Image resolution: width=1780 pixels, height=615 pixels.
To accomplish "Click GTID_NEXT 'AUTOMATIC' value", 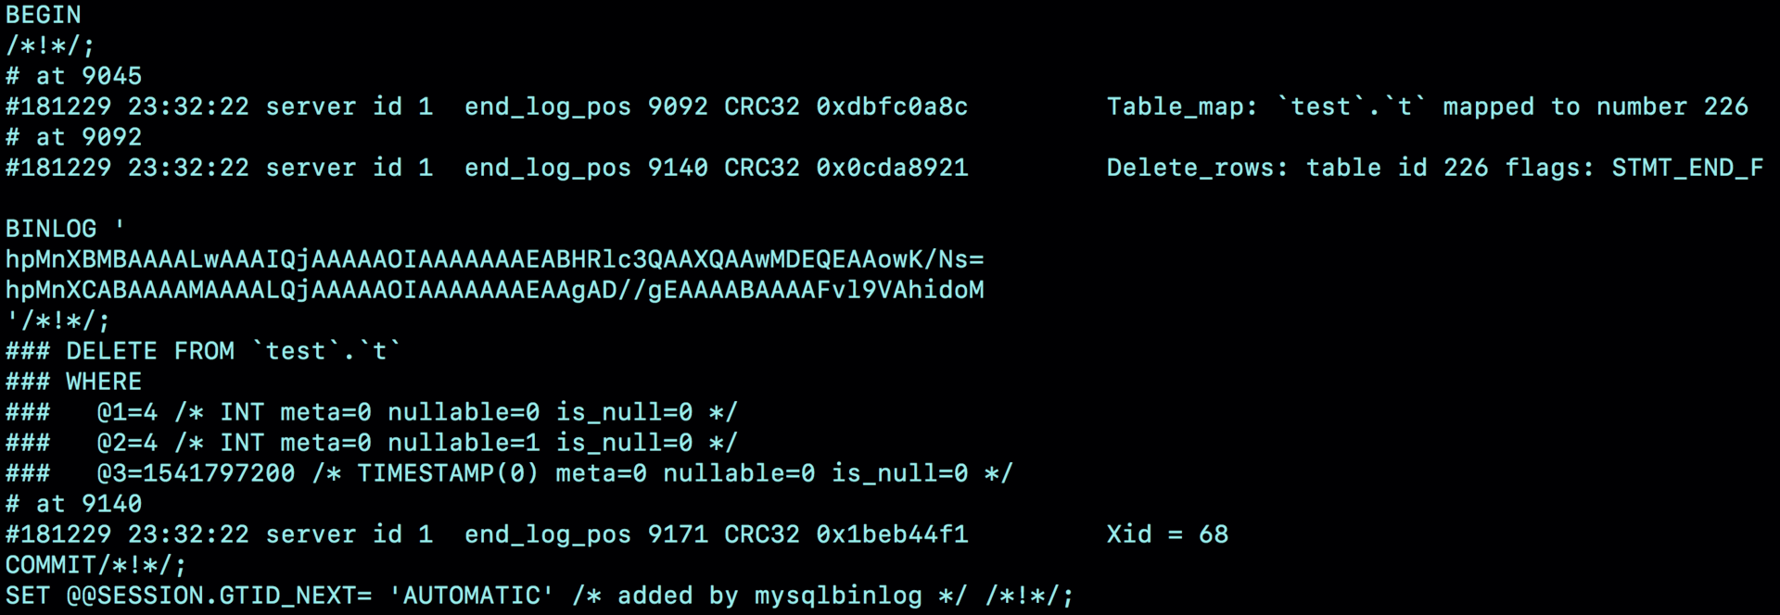I will [471, 596].
